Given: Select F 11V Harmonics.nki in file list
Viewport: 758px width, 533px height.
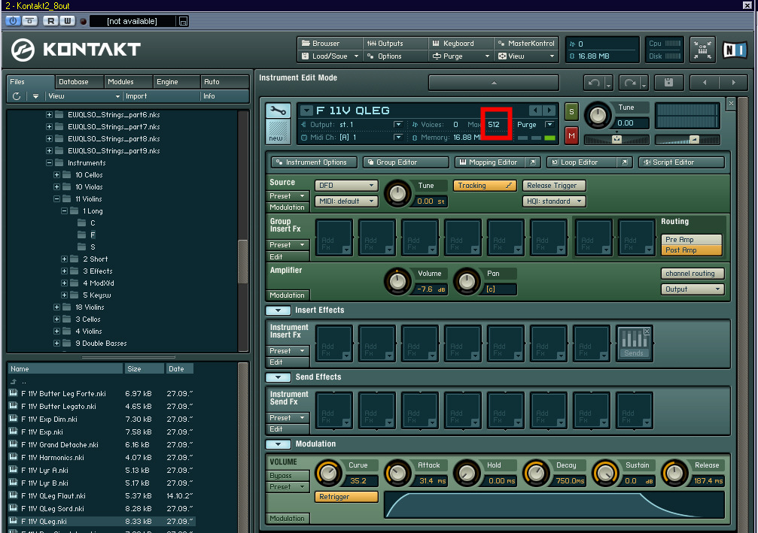Looking at the screenshot, I should tap(53, 458).
